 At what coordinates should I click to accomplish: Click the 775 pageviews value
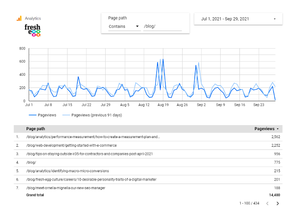277,162
